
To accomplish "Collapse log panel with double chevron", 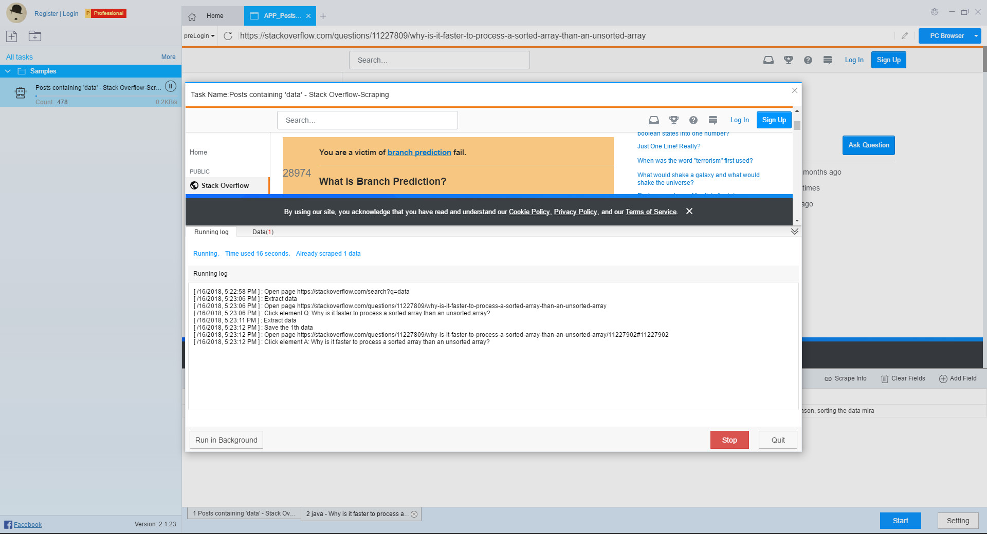I will tap(795, 232).
